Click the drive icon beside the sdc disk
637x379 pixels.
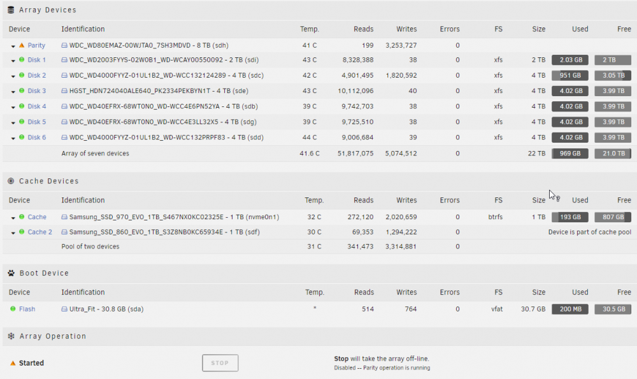[64, 75]
